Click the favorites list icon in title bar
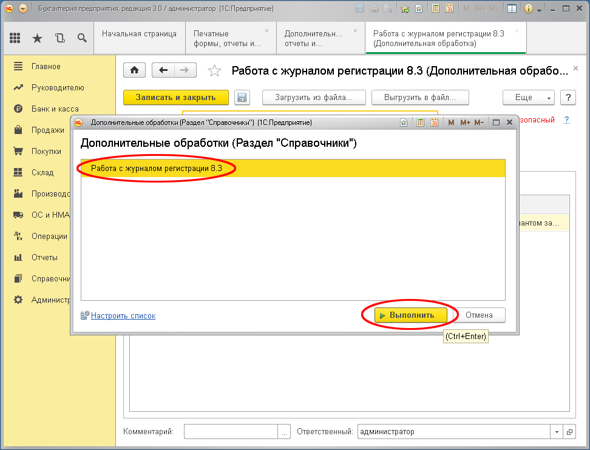 419,8
